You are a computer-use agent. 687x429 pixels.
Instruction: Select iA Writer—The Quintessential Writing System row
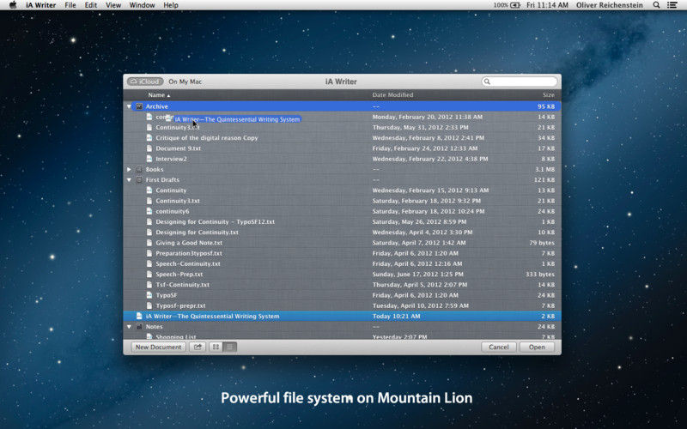click(342, 316)
